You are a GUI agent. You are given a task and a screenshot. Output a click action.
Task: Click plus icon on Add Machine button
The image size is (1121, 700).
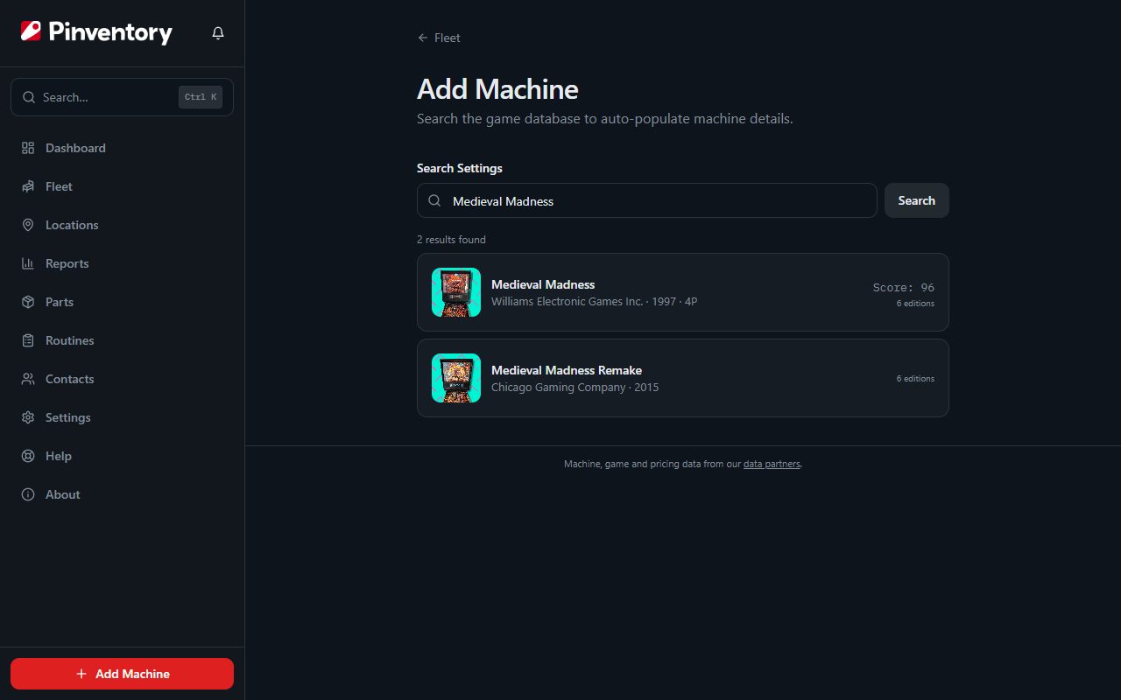click(x=81, y=674)
